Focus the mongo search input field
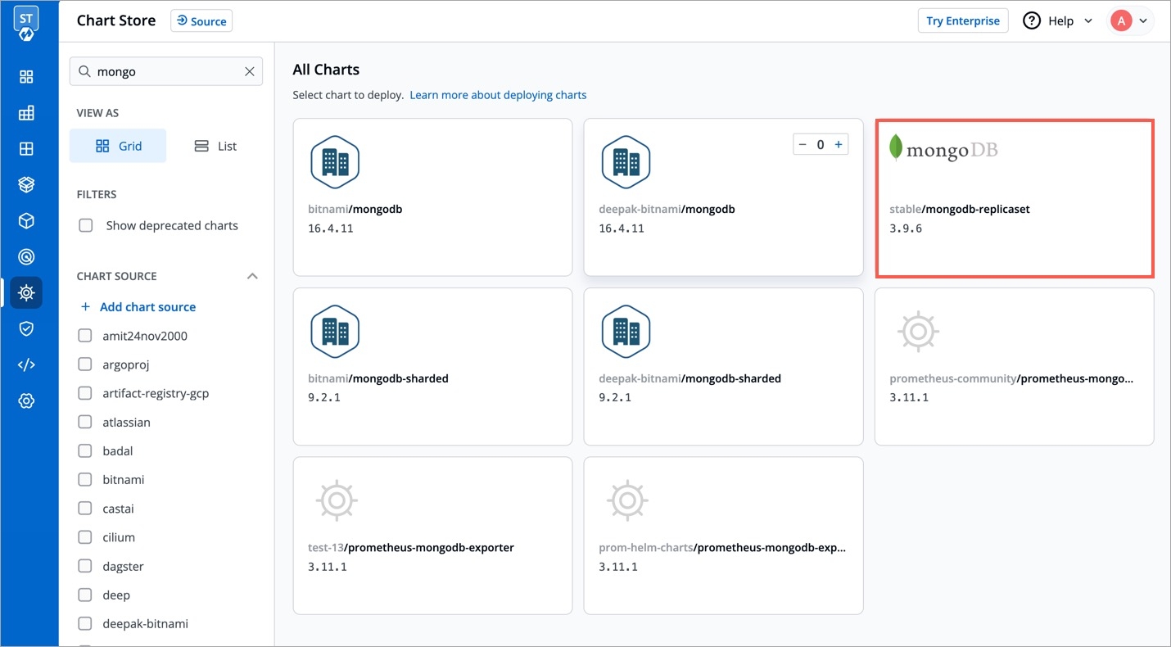1171x647 pixels. [166, 72]
